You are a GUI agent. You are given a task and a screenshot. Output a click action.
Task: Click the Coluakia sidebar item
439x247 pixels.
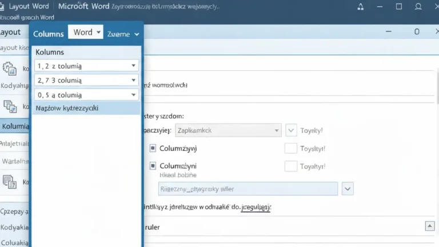click(x=14, y=242)
